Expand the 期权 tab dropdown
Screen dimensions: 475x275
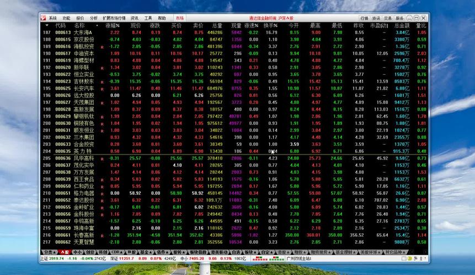pos(305,252)
